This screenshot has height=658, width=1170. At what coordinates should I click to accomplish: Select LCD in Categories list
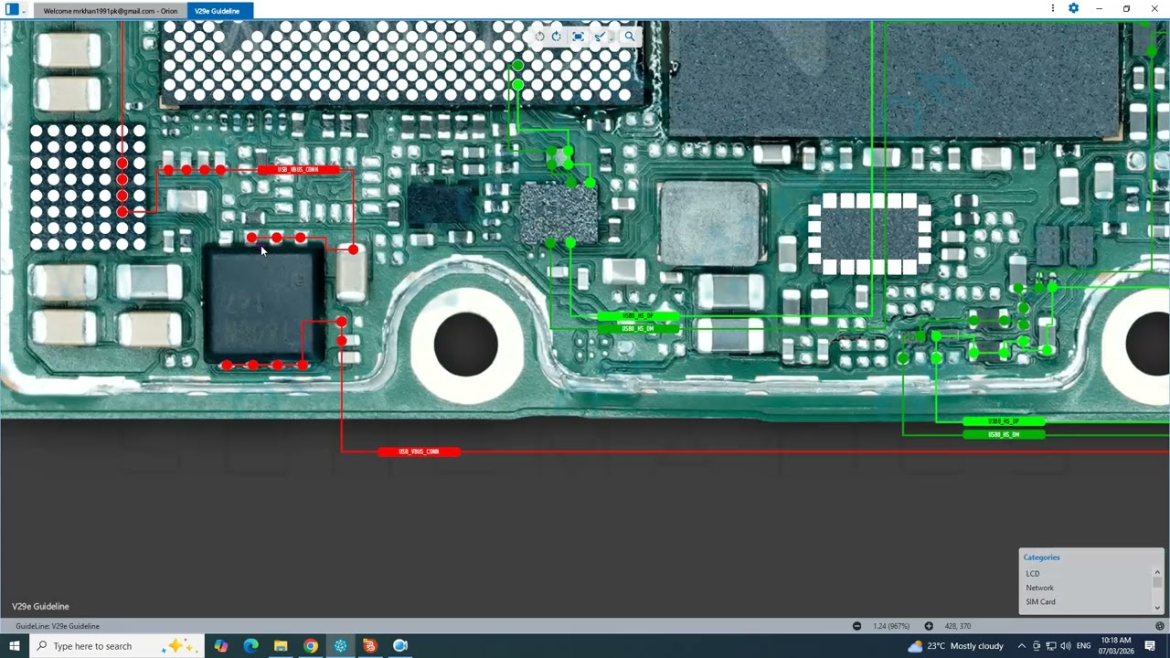[1033, 574]
